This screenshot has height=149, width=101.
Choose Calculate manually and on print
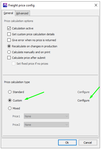[9, 52]
